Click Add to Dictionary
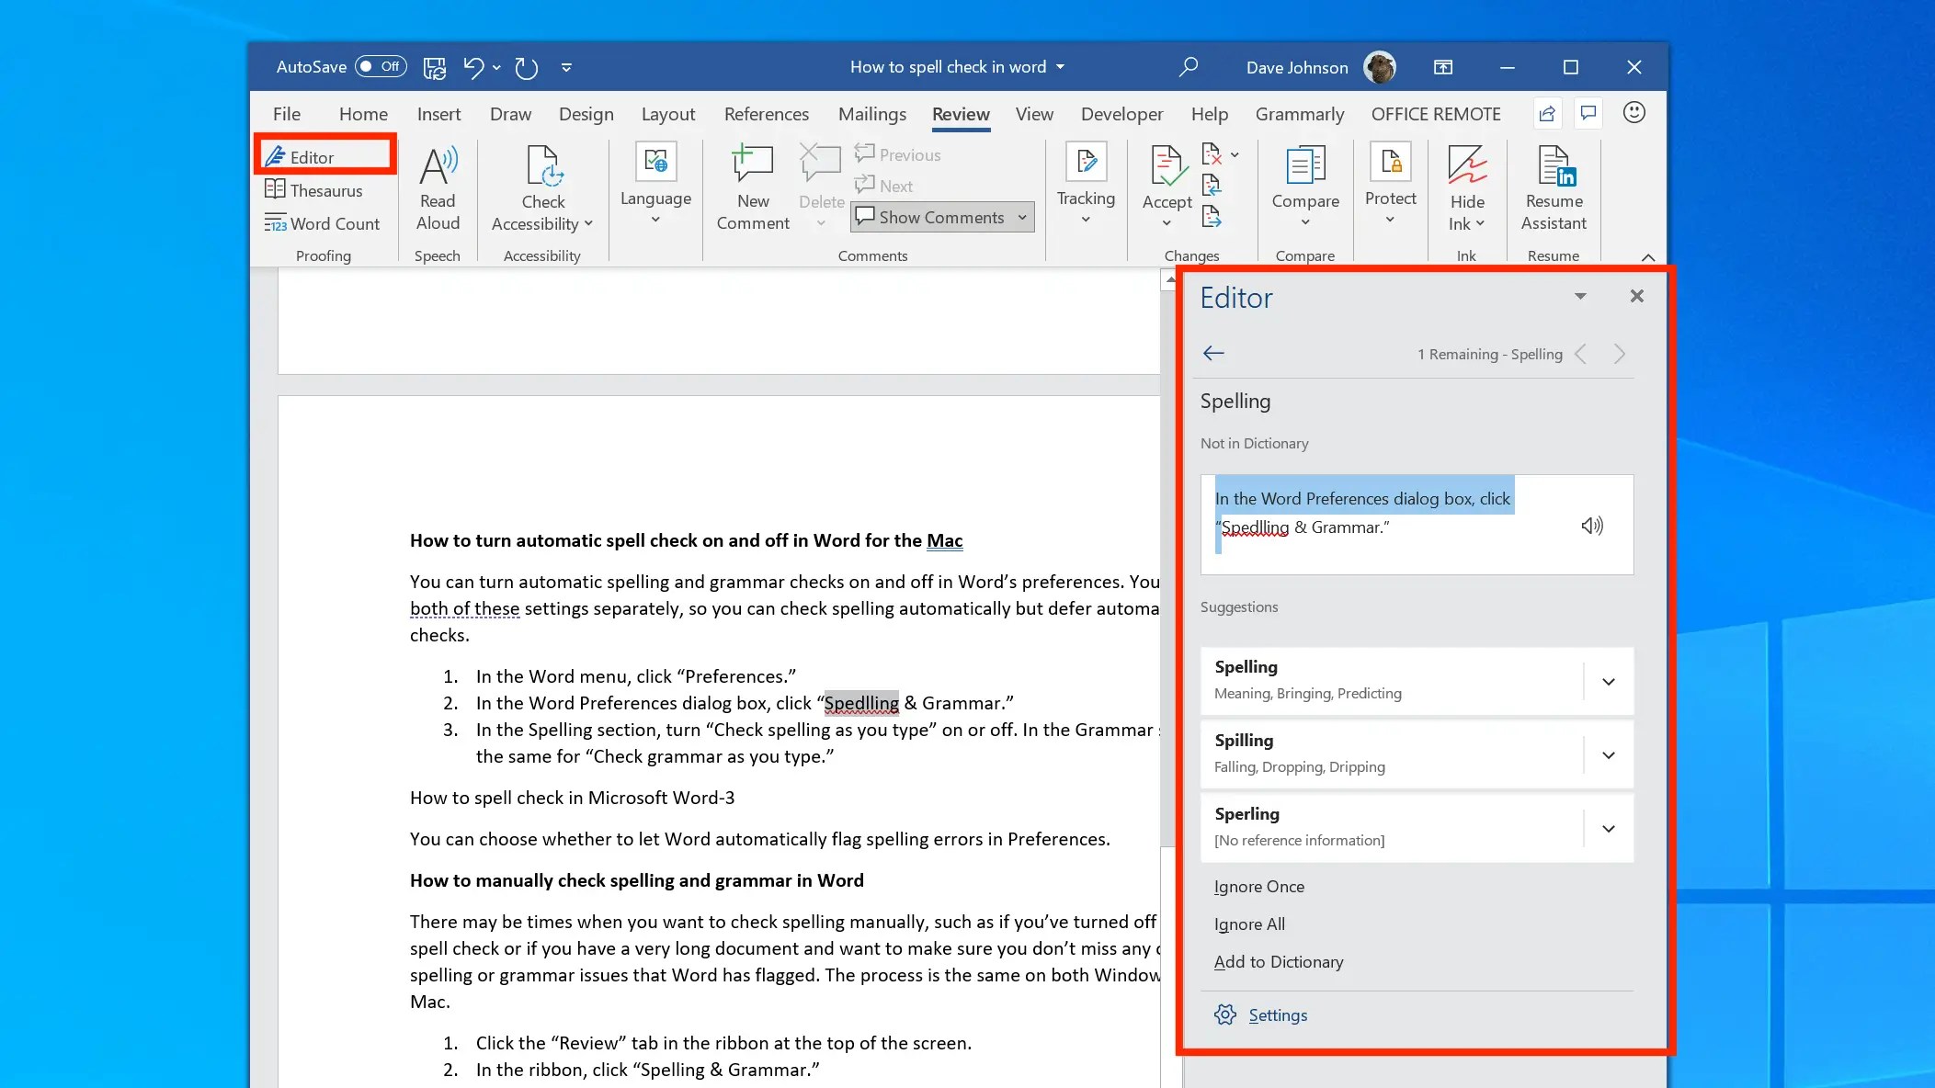The image size is (1935, 1088). click(x=1278, y=962)
